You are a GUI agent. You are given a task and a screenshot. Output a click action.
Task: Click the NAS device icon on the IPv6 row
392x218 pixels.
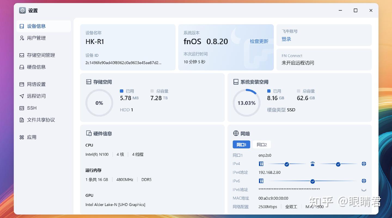[x=261, y=181]
